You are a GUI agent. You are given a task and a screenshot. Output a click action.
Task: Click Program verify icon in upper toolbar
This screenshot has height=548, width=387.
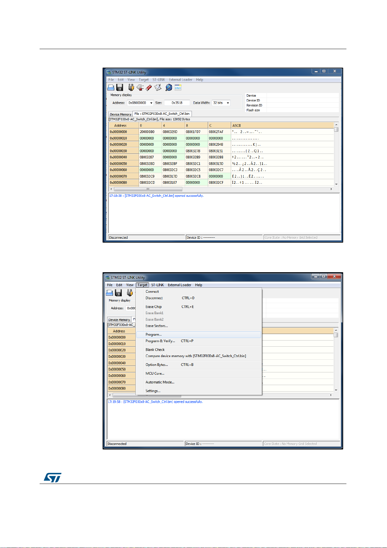158,87
